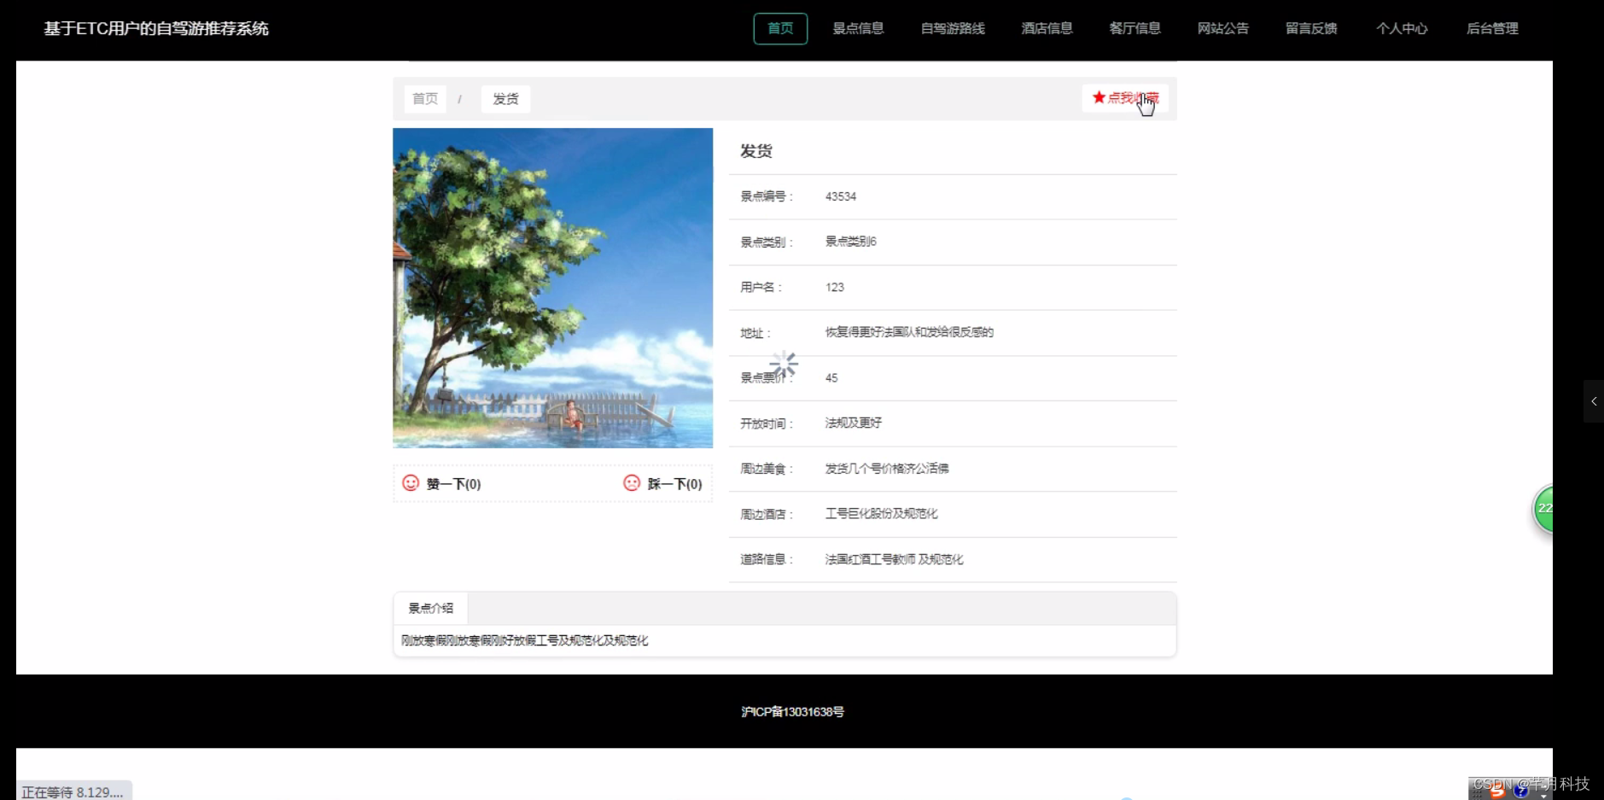Click the 首页 breadcrumb link
Screen dimensions: 1604x800
coord(424,98)
